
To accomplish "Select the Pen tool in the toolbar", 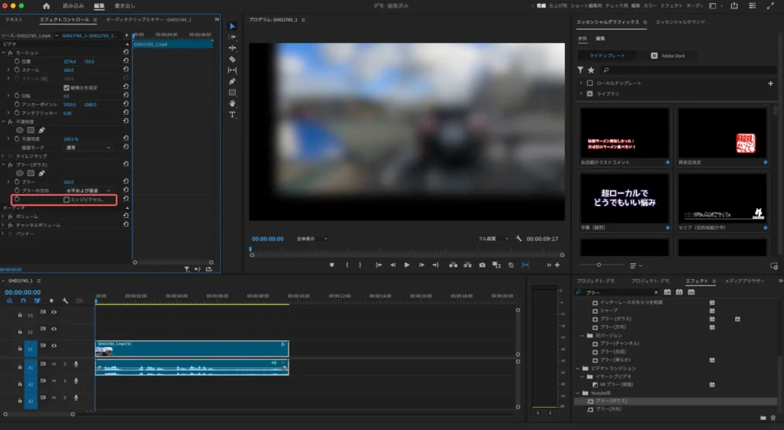I will [233, 81].
